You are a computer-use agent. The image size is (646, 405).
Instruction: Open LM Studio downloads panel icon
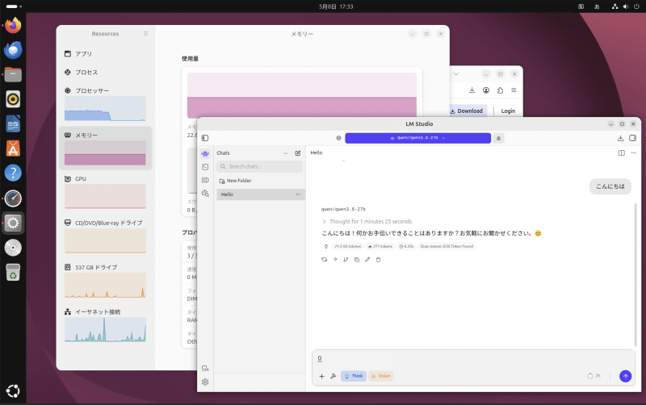620,138
